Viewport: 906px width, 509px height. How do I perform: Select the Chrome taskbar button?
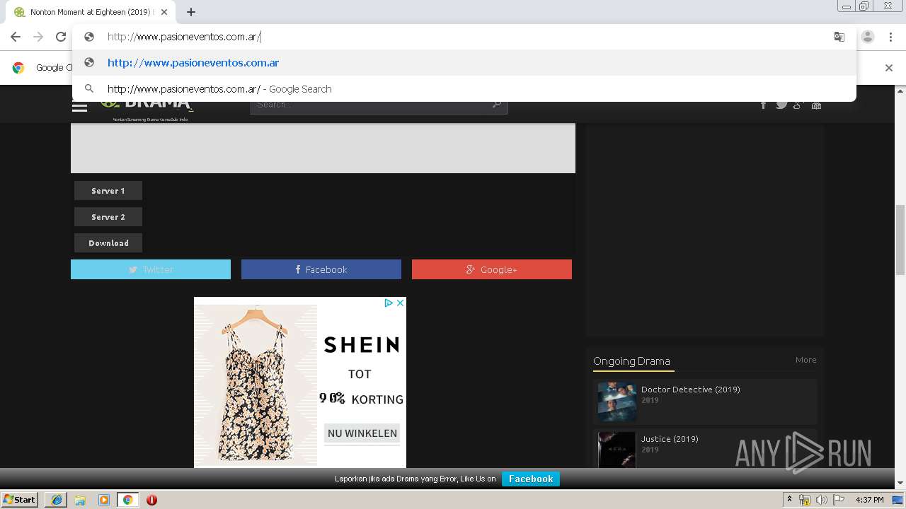(x=127, y=500)
